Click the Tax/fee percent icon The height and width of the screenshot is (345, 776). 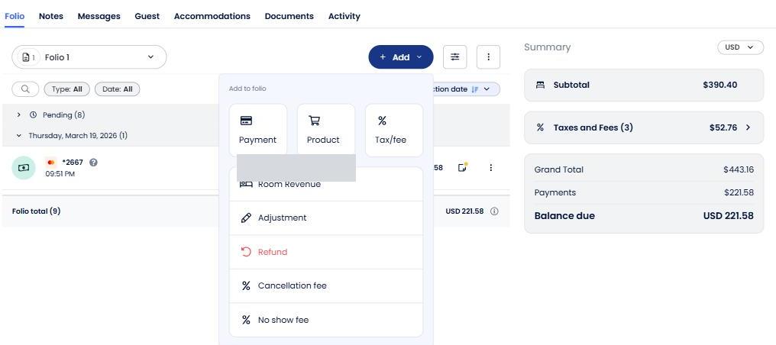pyautogui.click(x=382, y=121)
